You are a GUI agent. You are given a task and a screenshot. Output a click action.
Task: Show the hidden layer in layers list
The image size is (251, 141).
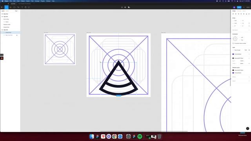pos(17,35)
